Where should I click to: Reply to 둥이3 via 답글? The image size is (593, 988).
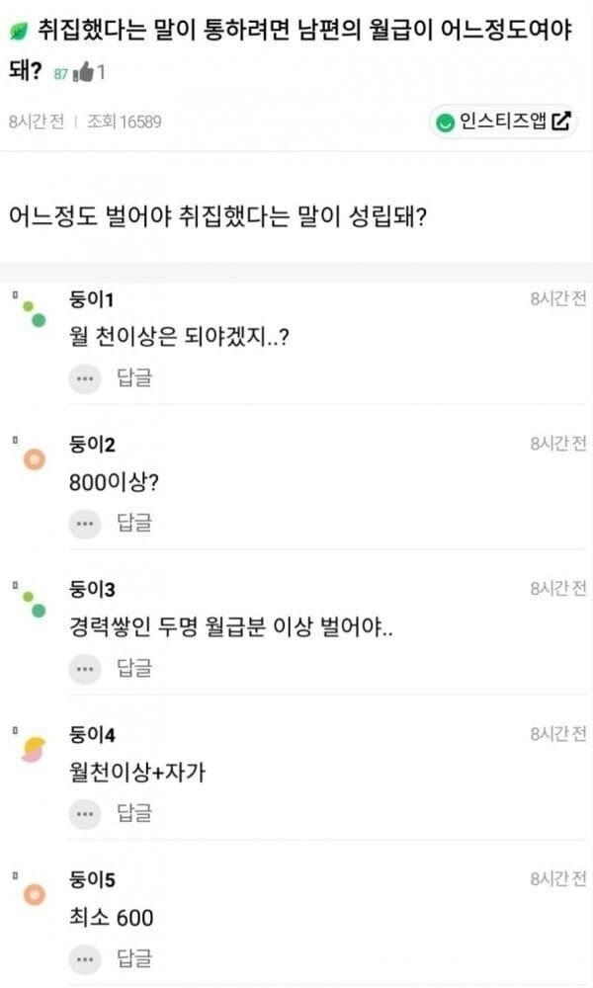(x=134, y=668)
